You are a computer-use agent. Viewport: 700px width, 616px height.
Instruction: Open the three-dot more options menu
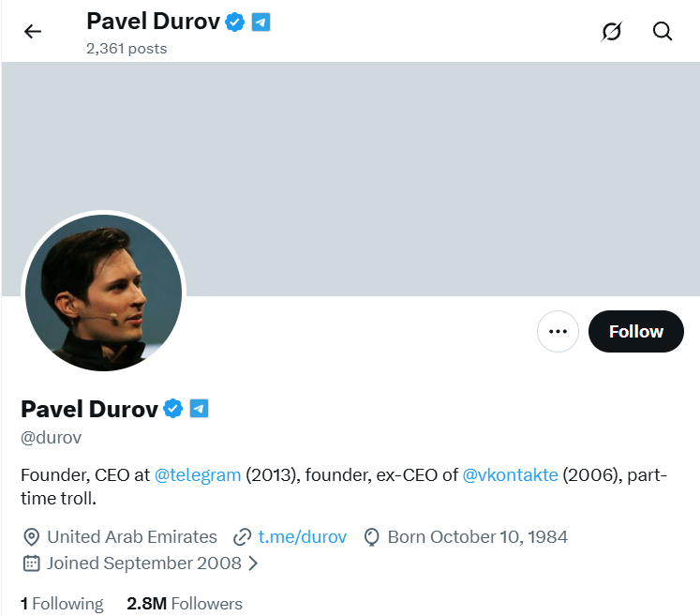[558, 331]
